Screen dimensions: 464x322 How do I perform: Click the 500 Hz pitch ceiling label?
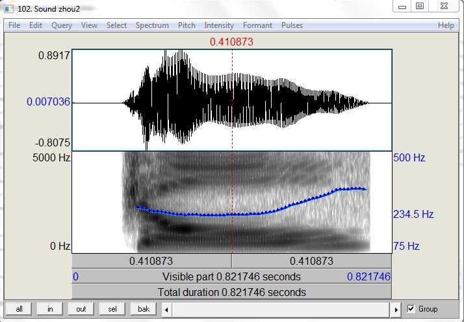coord(409,157)
